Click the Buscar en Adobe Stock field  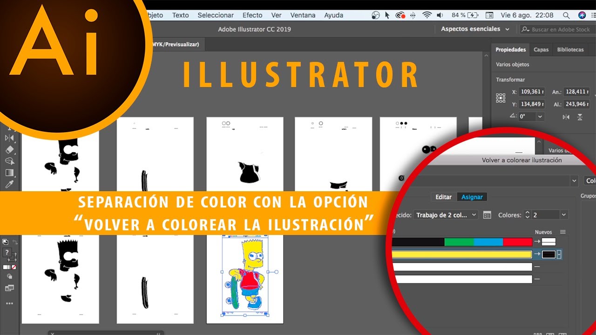557,29
